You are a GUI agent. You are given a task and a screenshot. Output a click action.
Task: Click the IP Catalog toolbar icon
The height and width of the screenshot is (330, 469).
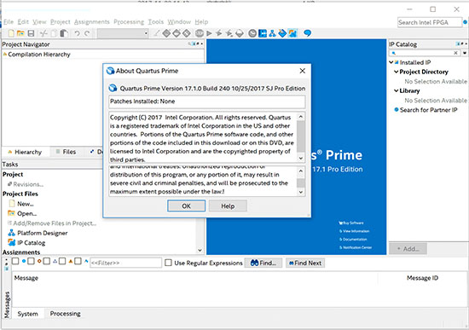[x=292, y=33]
